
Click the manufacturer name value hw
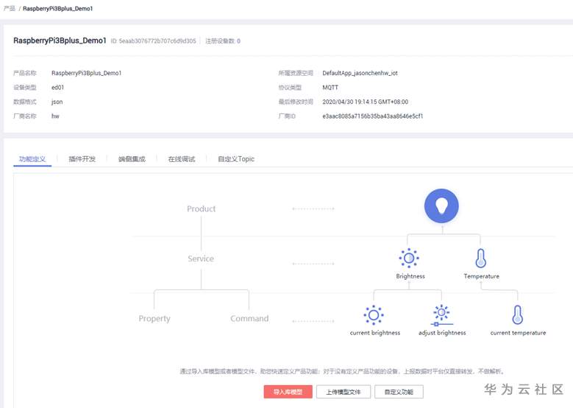tap(55, 116)
